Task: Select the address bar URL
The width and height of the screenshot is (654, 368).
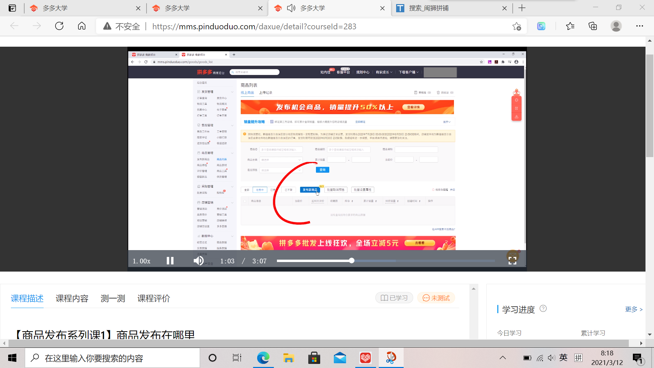Action: pos(254,26)
